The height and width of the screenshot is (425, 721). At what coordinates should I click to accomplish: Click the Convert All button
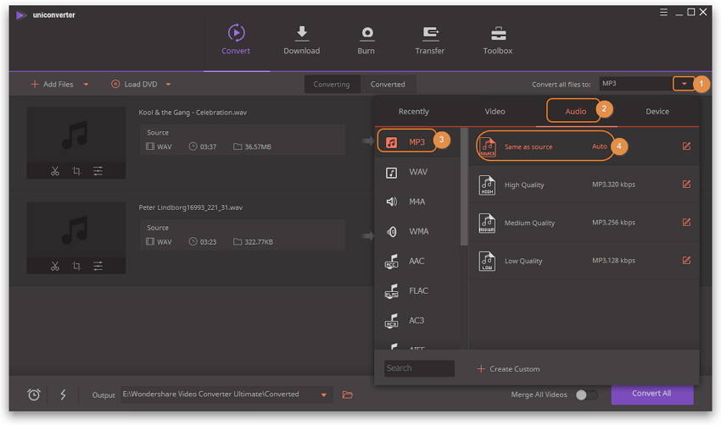coord(652,394)
